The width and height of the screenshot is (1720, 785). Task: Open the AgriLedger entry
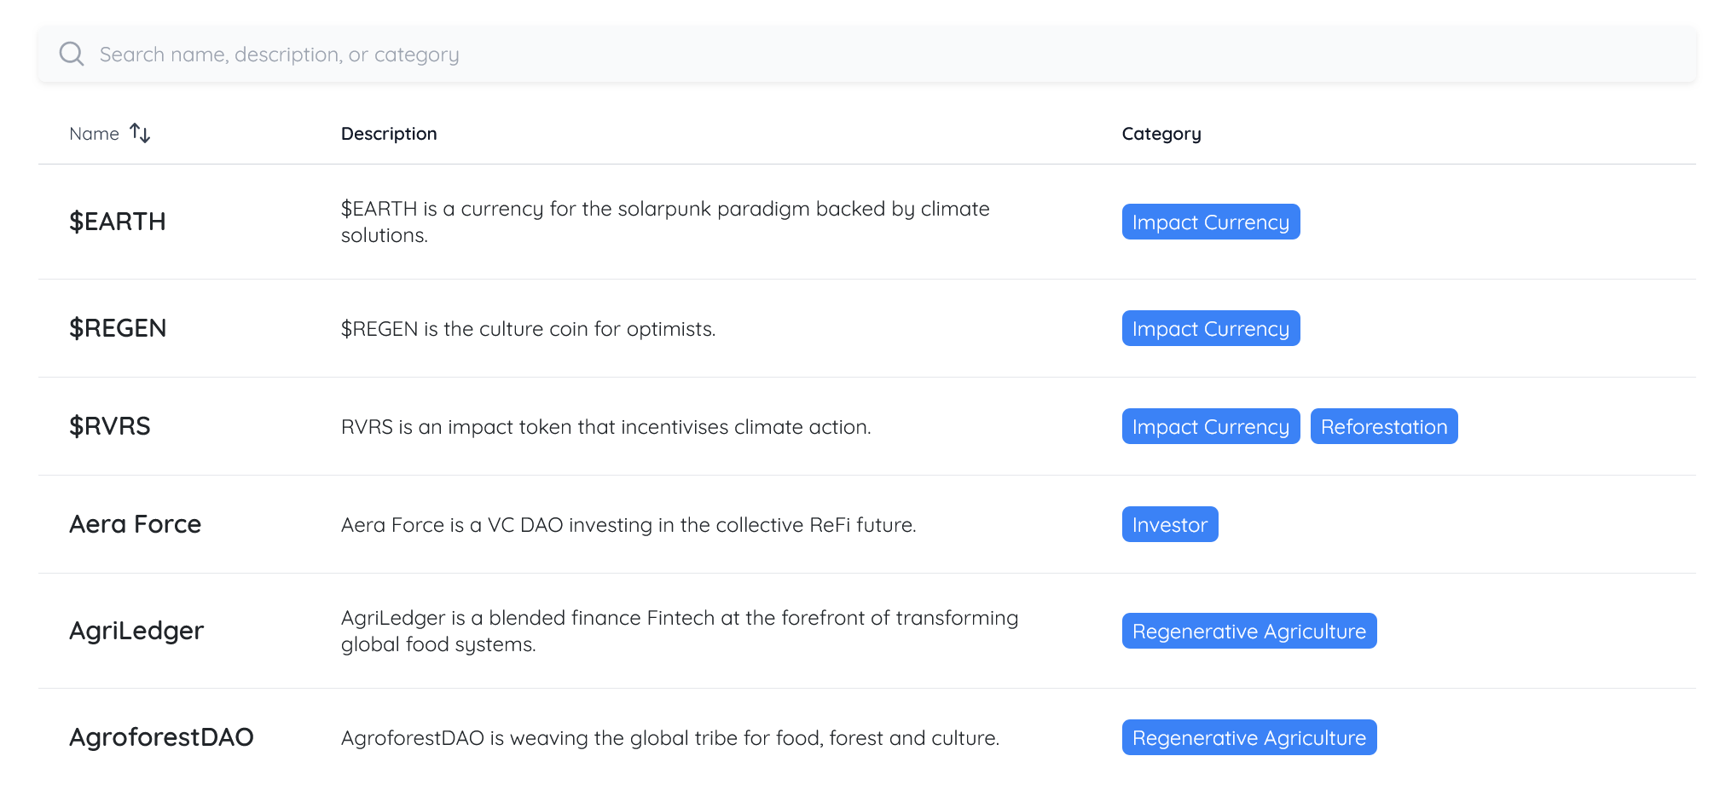click(x=136, y=631)
